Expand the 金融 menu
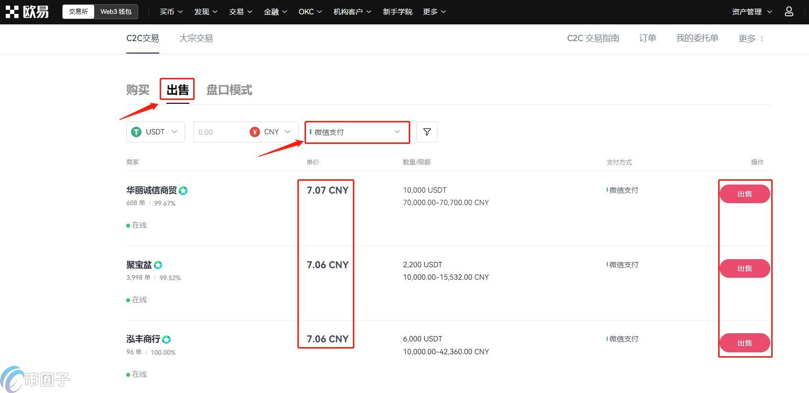Image resolution: width=809 pixels, height=393 pixels. point(275,12)
